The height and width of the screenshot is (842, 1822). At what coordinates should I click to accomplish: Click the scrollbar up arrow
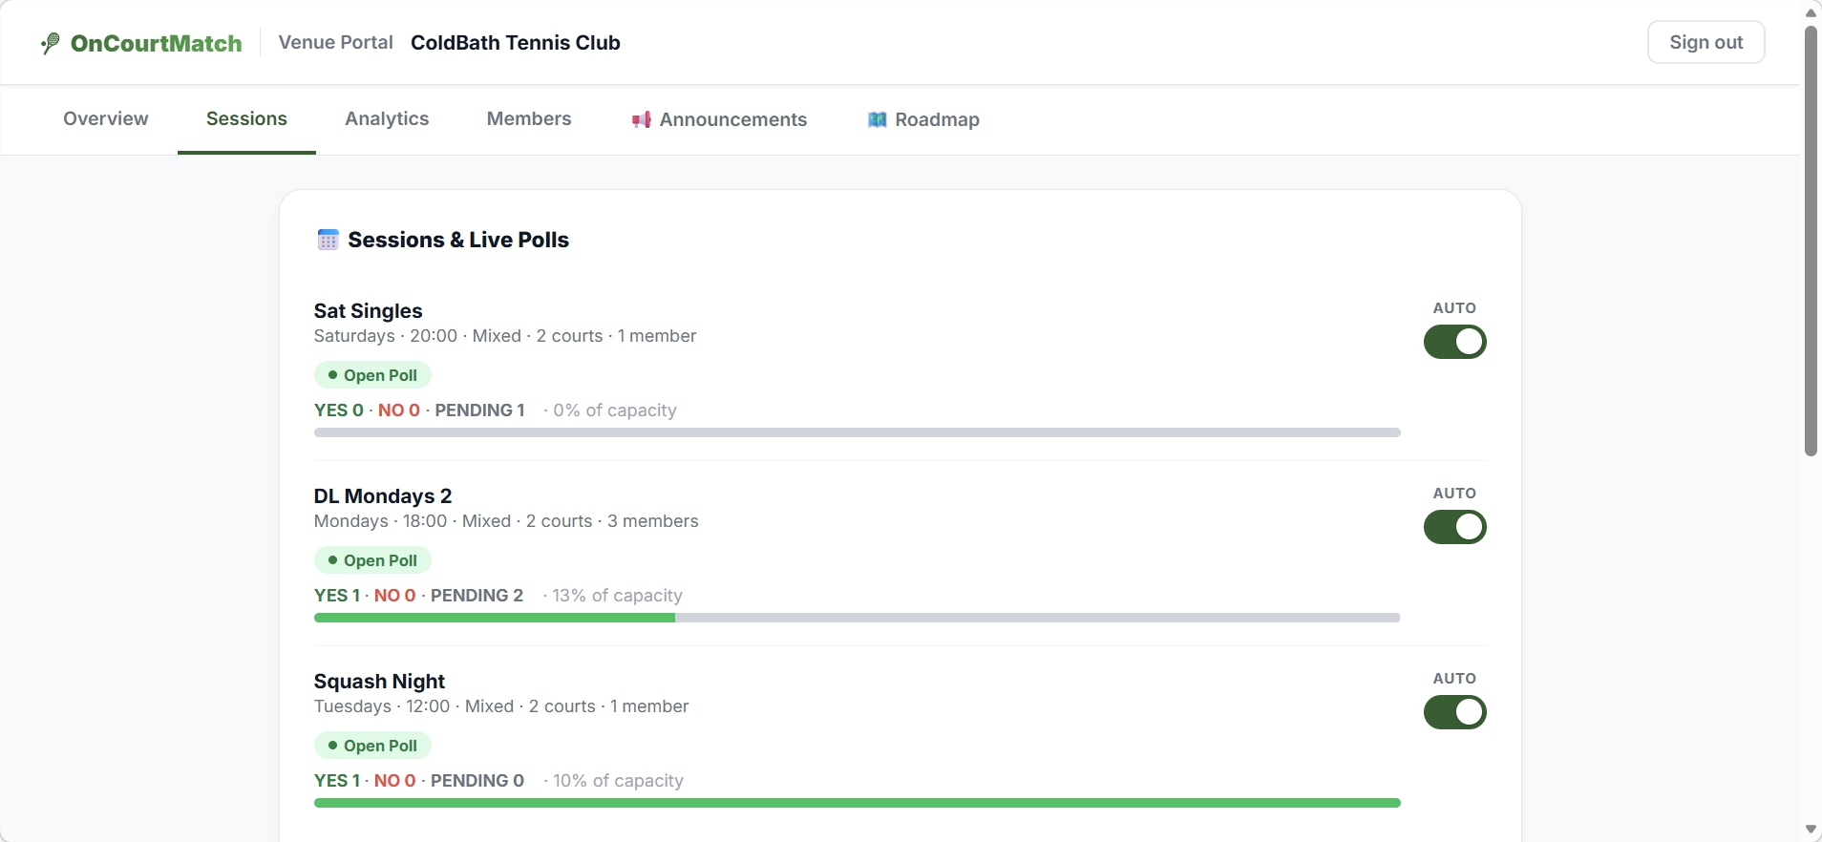1811,12
